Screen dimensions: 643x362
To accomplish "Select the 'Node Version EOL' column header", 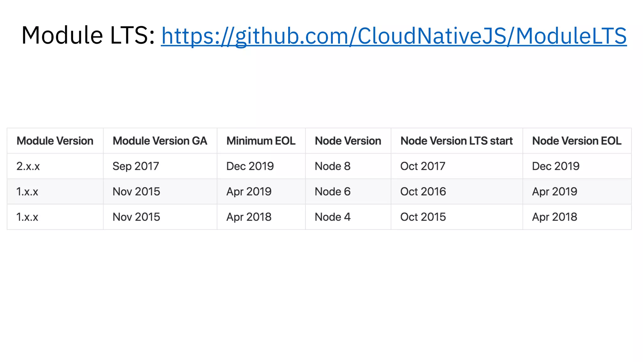I will point(577,141).
